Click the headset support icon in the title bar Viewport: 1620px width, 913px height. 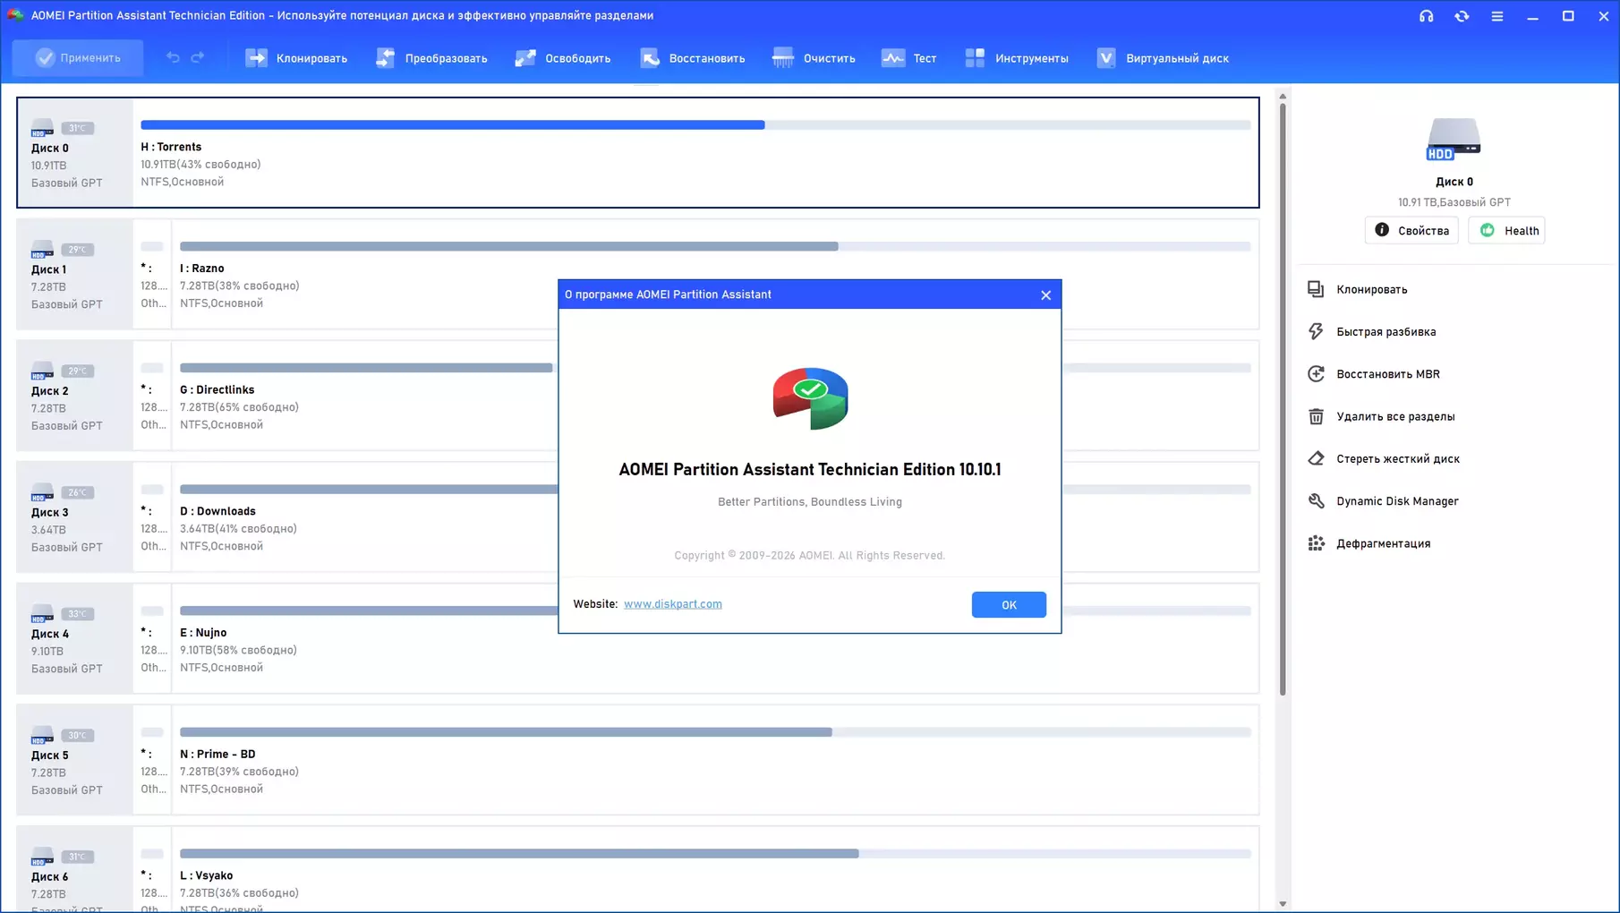click(x=1426, y=16)
